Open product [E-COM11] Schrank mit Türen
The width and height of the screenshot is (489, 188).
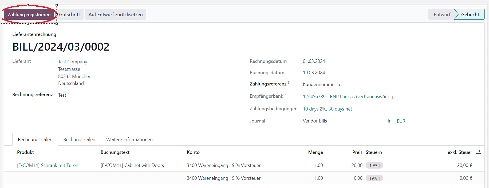pos(48,165)
